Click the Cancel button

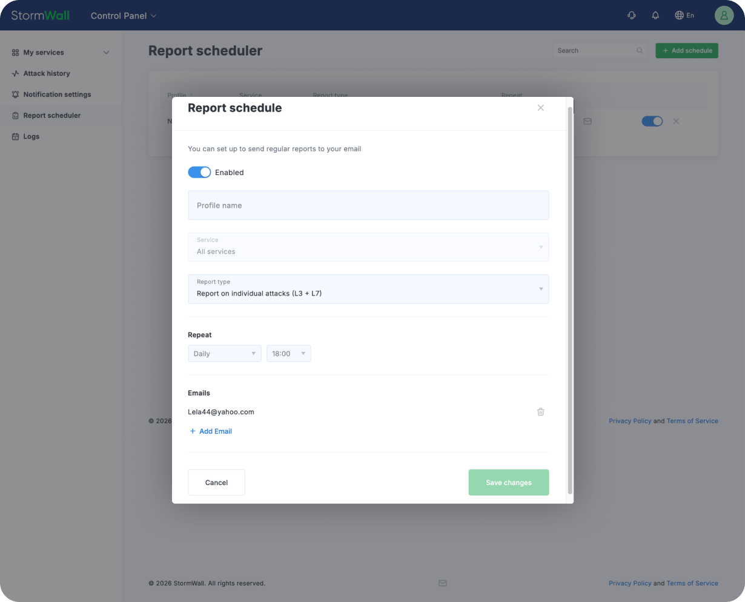tap(216, 483)
